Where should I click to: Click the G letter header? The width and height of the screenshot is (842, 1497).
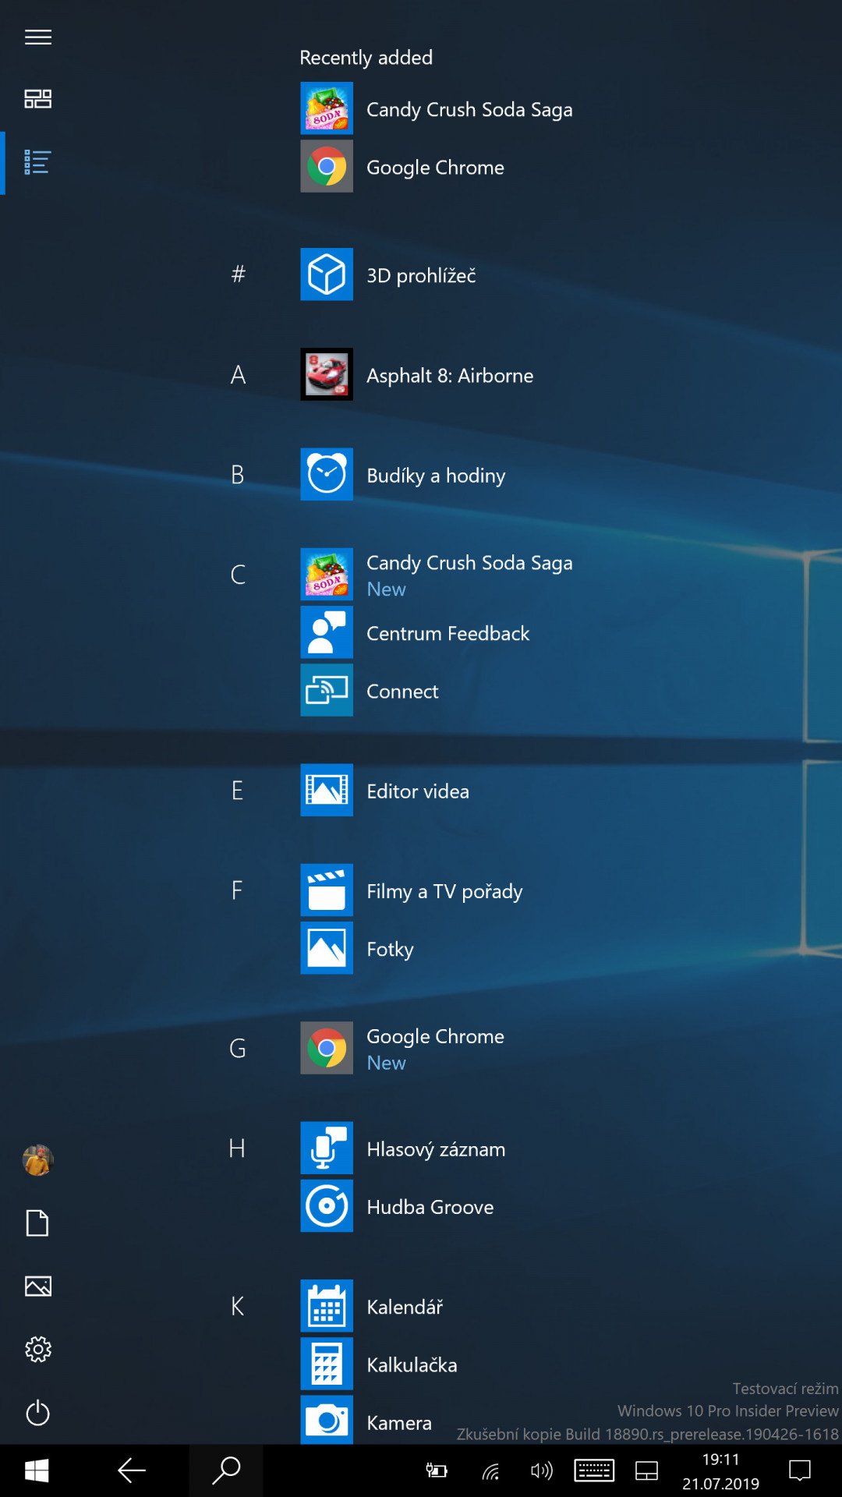pyautogui.click(x=238, y=1048)
